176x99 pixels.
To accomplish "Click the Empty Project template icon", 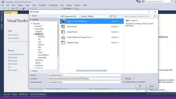I will click(x=63, y=32).
